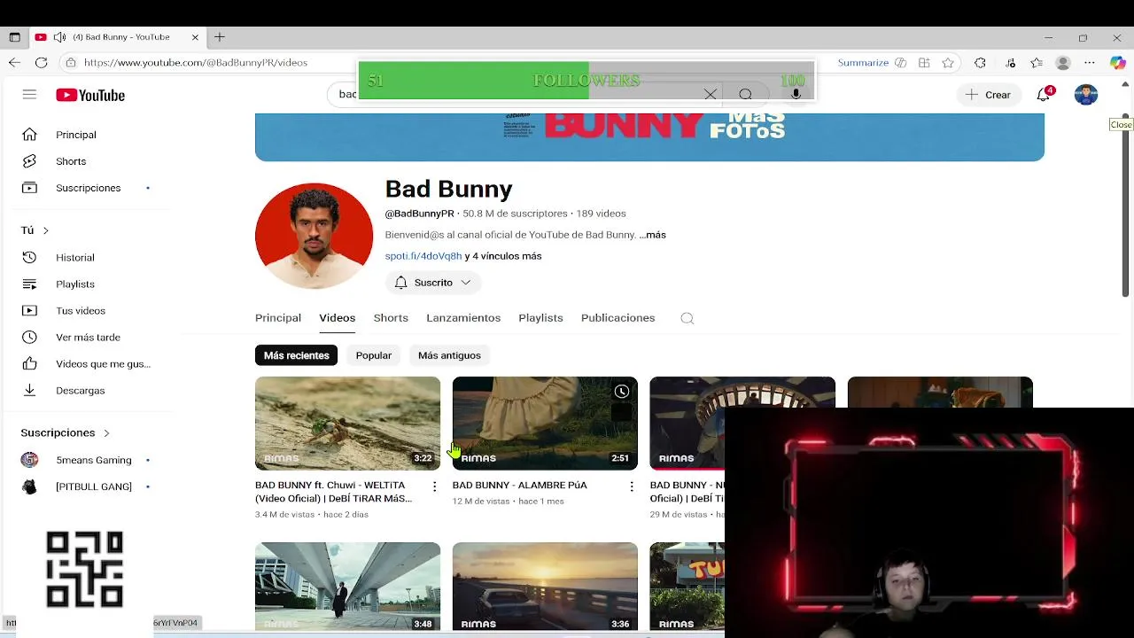
Task: Open the Suscrito notification dropdown
Action: (432, 283)
